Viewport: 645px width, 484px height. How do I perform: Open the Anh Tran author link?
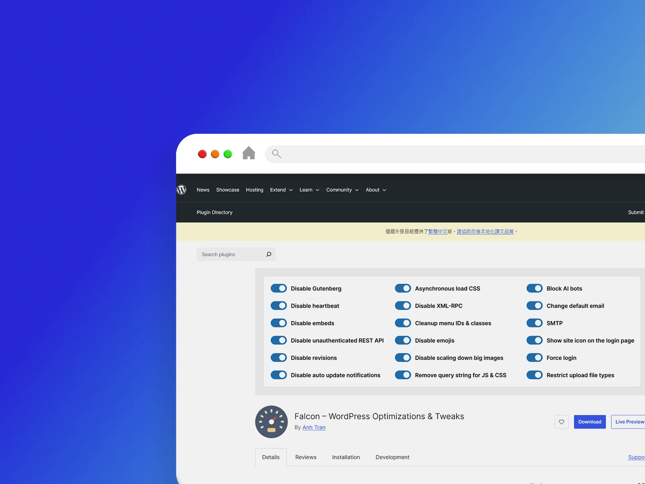coord(314,427)
